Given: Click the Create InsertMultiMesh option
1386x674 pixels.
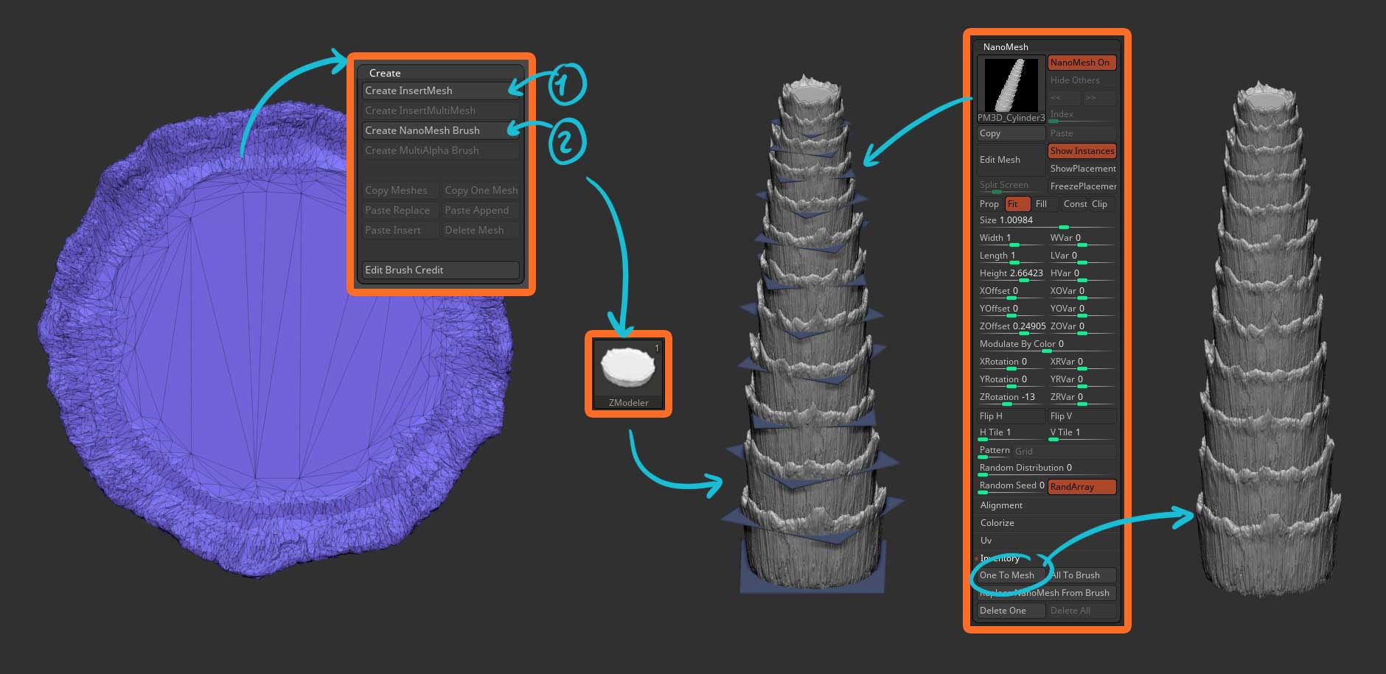Looking at the screenshot, I should click(x=441, y=110).
